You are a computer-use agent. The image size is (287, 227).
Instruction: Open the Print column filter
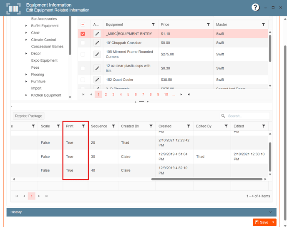83,126
